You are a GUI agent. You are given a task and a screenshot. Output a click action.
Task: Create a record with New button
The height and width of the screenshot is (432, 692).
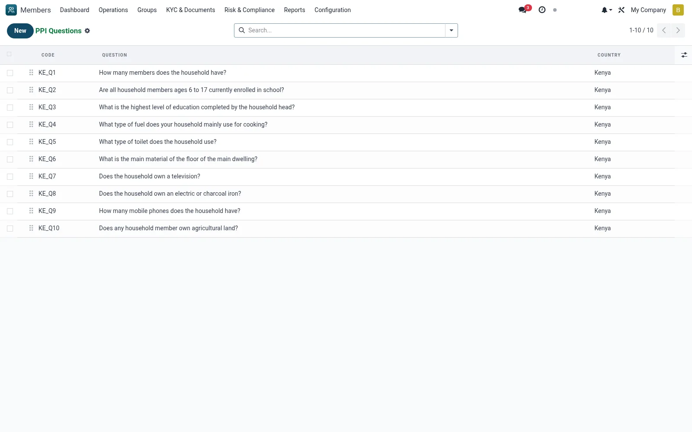[20, 31]
